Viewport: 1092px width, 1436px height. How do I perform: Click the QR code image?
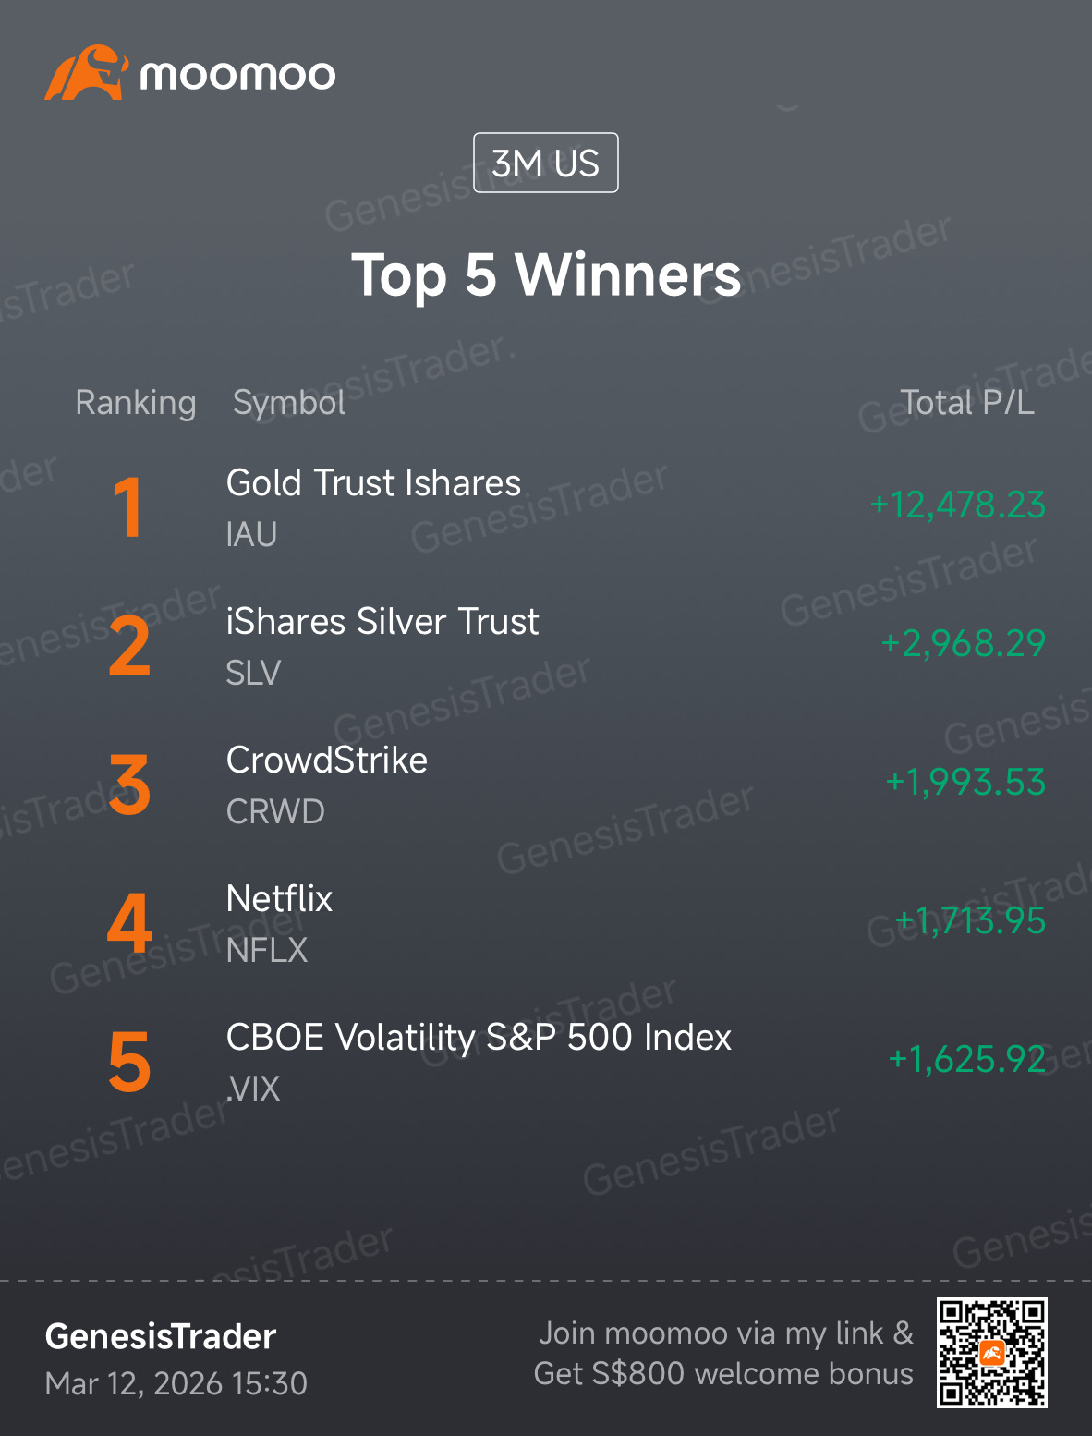pos(991,1352)
